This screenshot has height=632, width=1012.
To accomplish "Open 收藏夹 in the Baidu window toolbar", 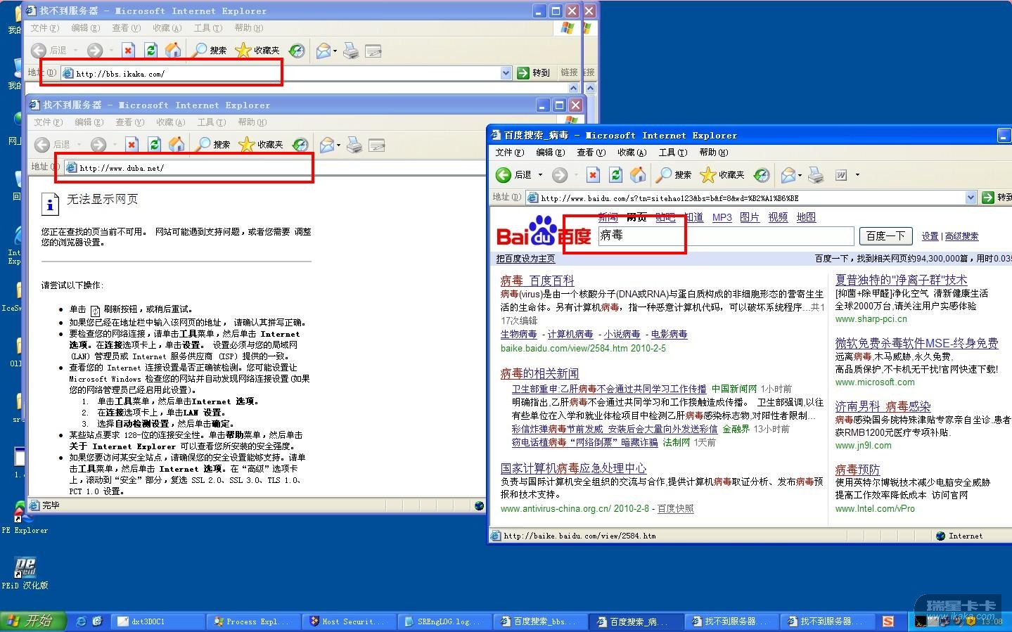I will (x=722, y=175).
